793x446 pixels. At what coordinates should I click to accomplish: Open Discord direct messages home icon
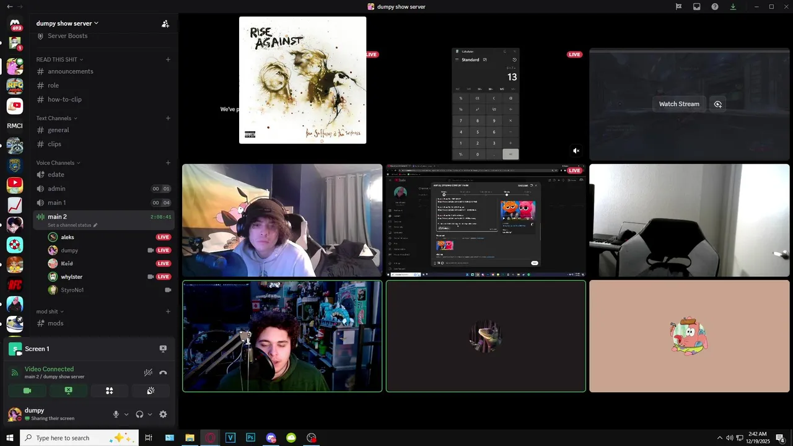15,24
